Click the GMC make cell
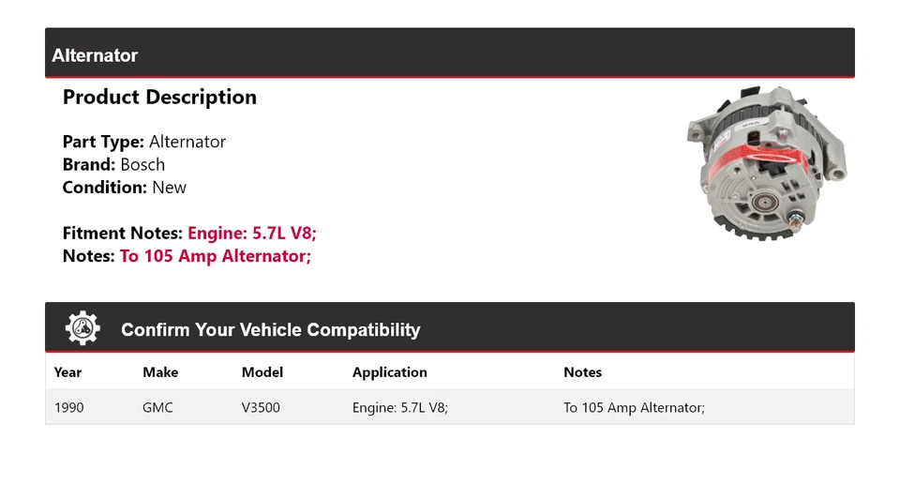 click(x=157, y=408)
